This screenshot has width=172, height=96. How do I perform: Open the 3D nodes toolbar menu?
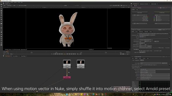1,24
